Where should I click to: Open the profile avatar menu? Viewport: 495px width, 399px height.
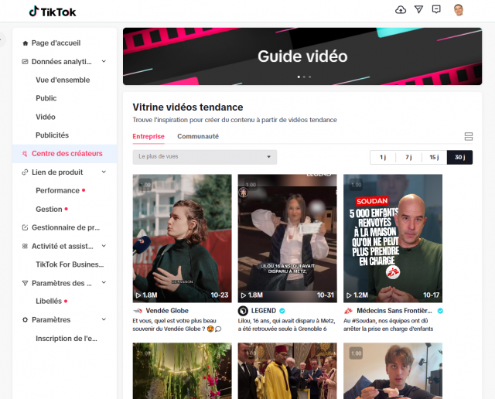pos(459,10)
